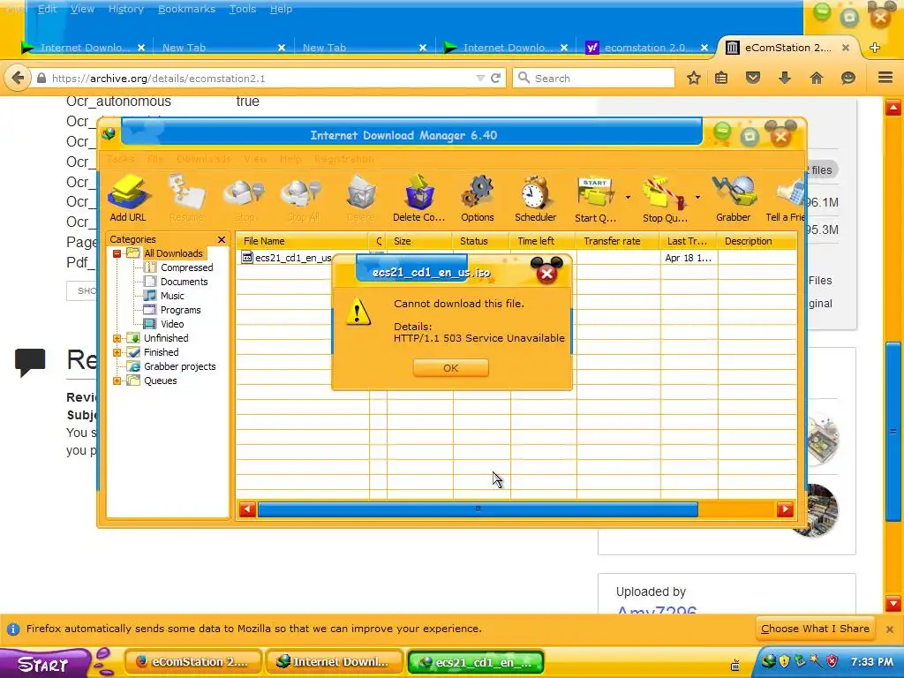This screenshot has width=904, height=678.
Task: Click the Delete Completed toolbar icon
Action: [419, 198]
